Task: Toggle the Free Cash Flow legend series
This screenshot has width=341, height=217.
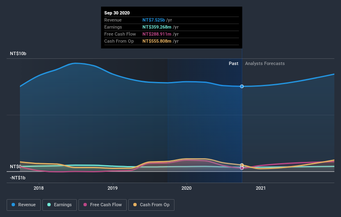Action: point(103,205)
